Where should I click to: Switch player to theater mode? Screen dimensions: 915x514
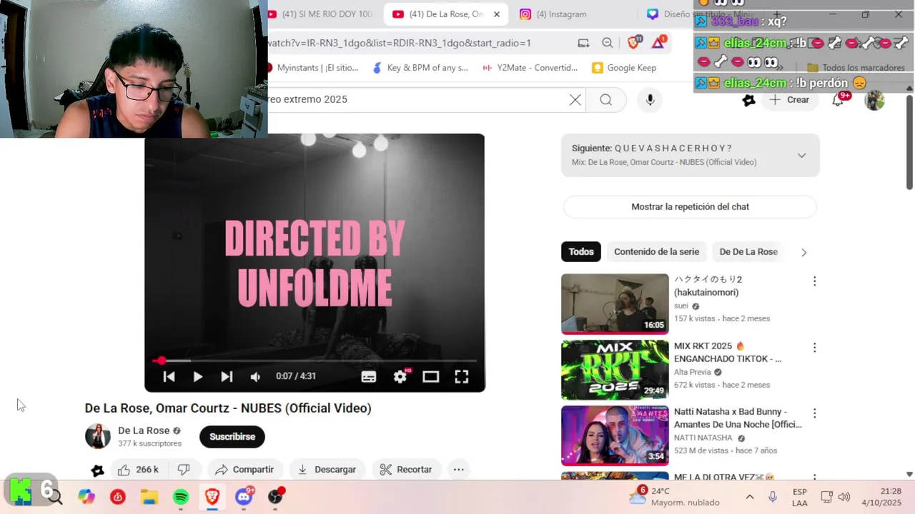pos(430,377)
